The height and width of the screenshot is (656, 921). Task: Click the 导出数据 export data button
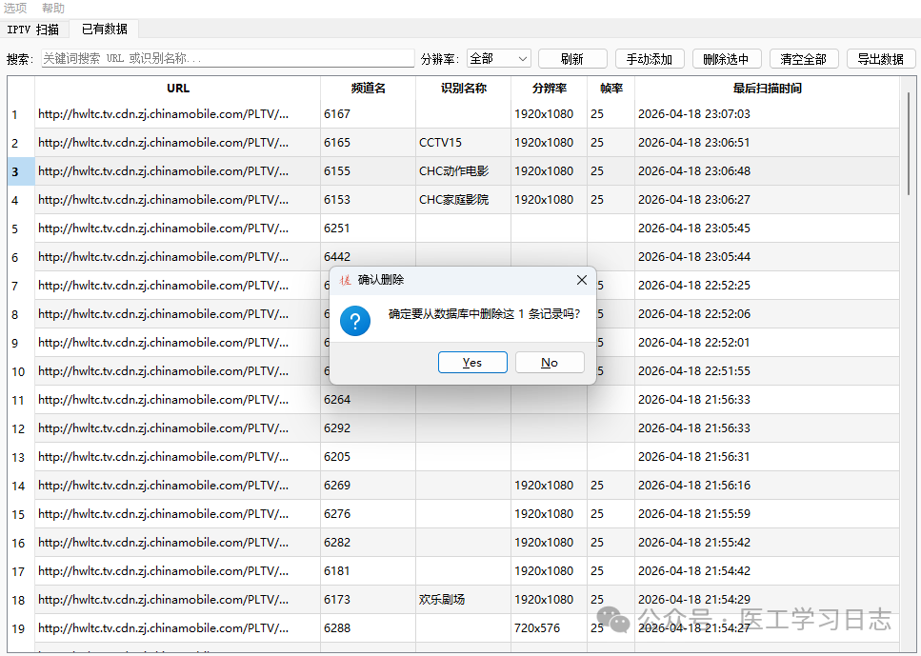point(880,58)
